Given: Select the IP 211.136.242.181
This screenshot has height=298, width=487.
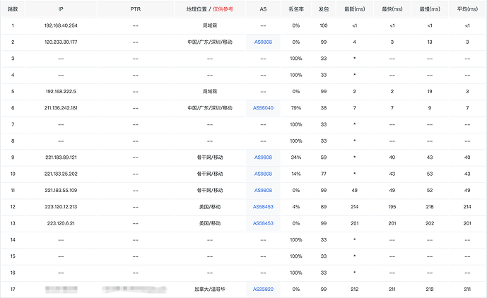Looking at the screenshot, I should tap(61, 108).
